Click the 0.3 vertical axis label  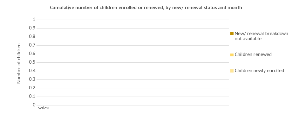(x=31, y=79)
